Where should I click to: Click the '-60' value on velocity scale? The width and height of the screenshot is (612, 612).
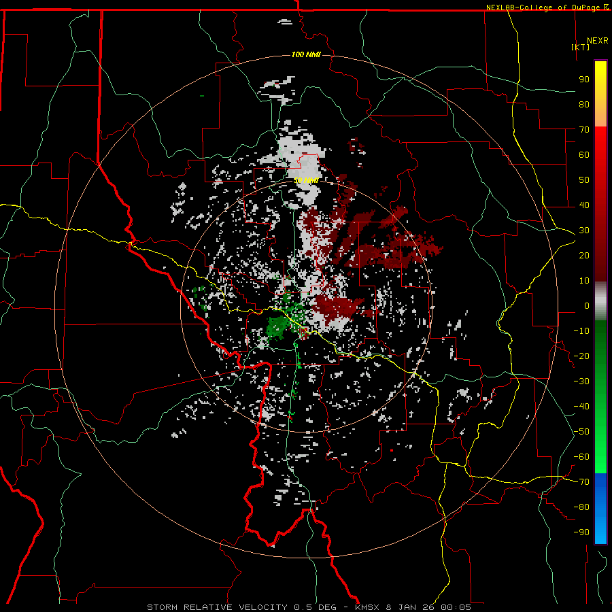coord(581,457)
